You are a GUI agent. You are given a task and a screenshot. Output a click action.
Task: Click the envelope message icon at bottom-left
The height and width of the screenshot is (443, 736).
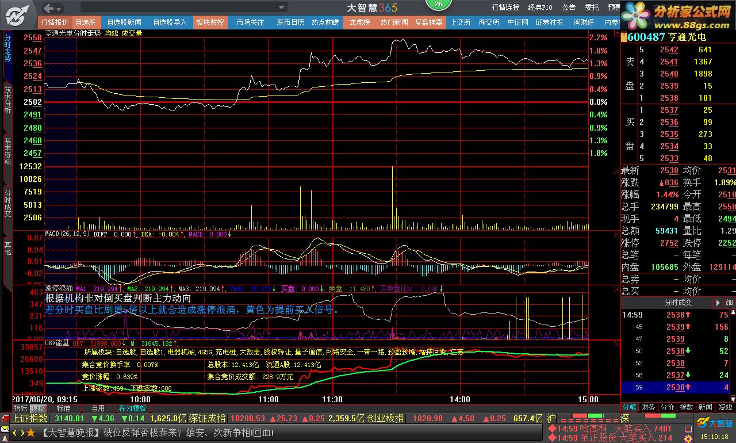5,429
